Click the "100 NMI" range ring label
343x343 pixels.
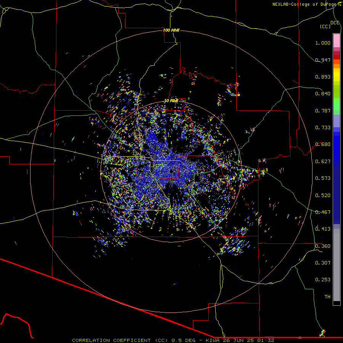[171, 30]
